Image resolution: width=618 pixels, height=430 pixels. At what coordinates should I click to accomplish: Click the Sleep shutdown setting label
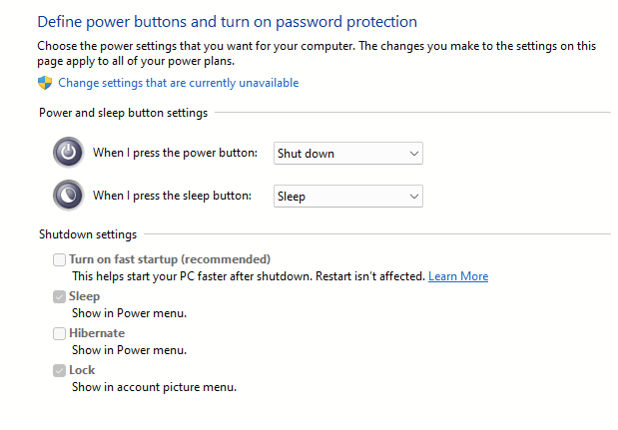click(84, 296)
